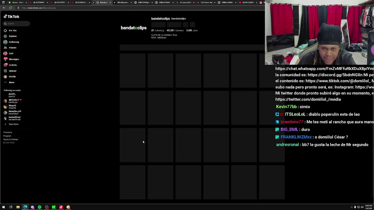374x210 pixels.
Task: Open Messages in the sidebar
Action: [11, 59]
